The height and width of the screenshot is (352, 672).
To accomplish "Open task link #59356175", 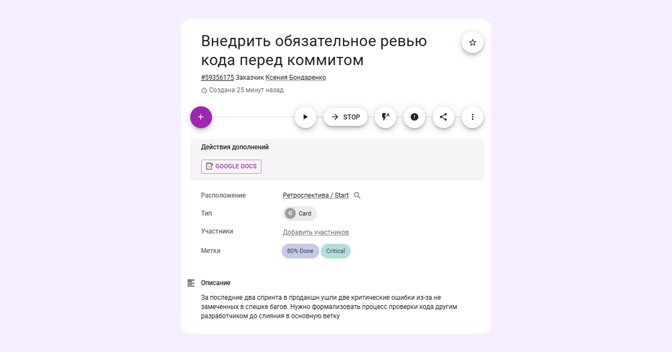I will (217, 78).
